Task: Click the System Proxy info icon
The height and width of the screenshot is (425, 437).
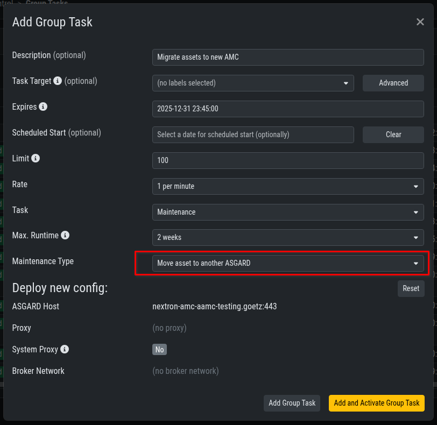Action: coord(65,350)
